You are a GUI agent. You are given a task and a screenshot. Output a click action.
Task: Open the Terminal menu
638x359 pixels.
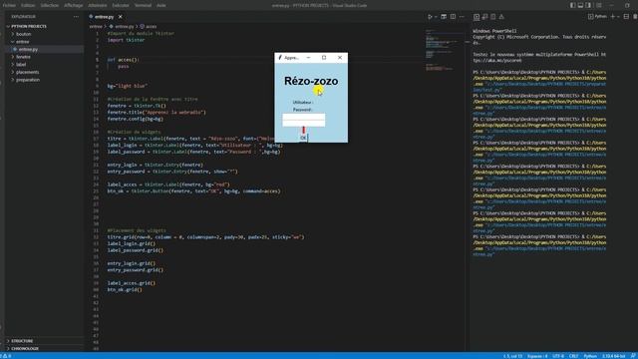click(x=143, y=5)
